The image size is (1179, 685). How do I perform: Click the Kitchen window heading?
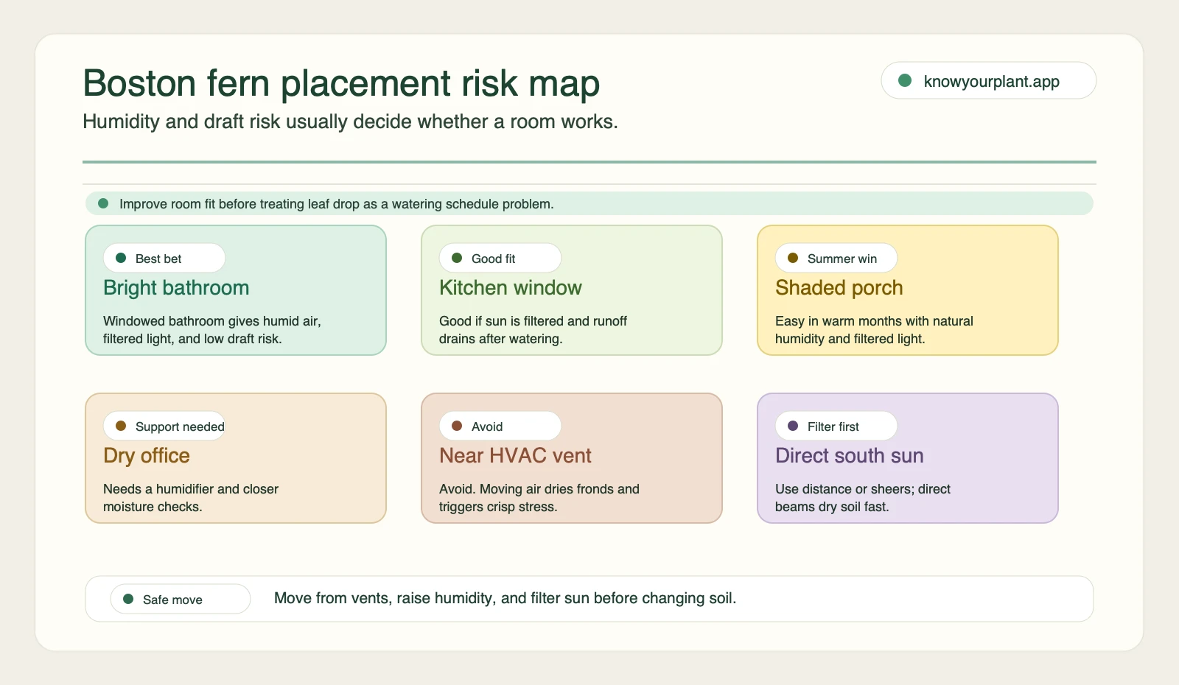point(511,288)
